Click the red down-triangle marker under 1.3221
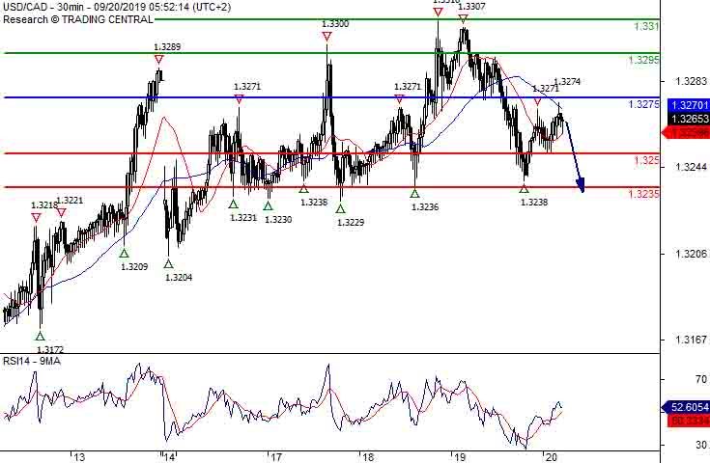Screen dimensions: 710x463 [x=61, y=212]
